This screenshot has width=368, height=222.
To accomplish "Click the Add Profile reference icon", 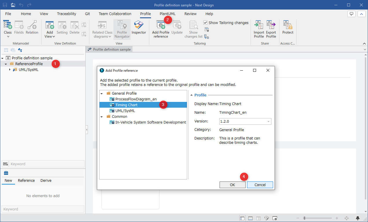I will [161, 25].
